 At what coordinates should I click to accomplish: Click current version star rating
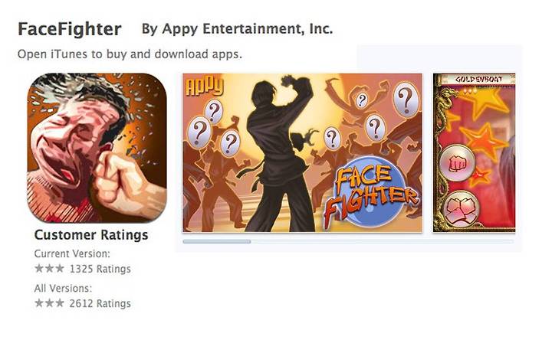coord(49,269)
